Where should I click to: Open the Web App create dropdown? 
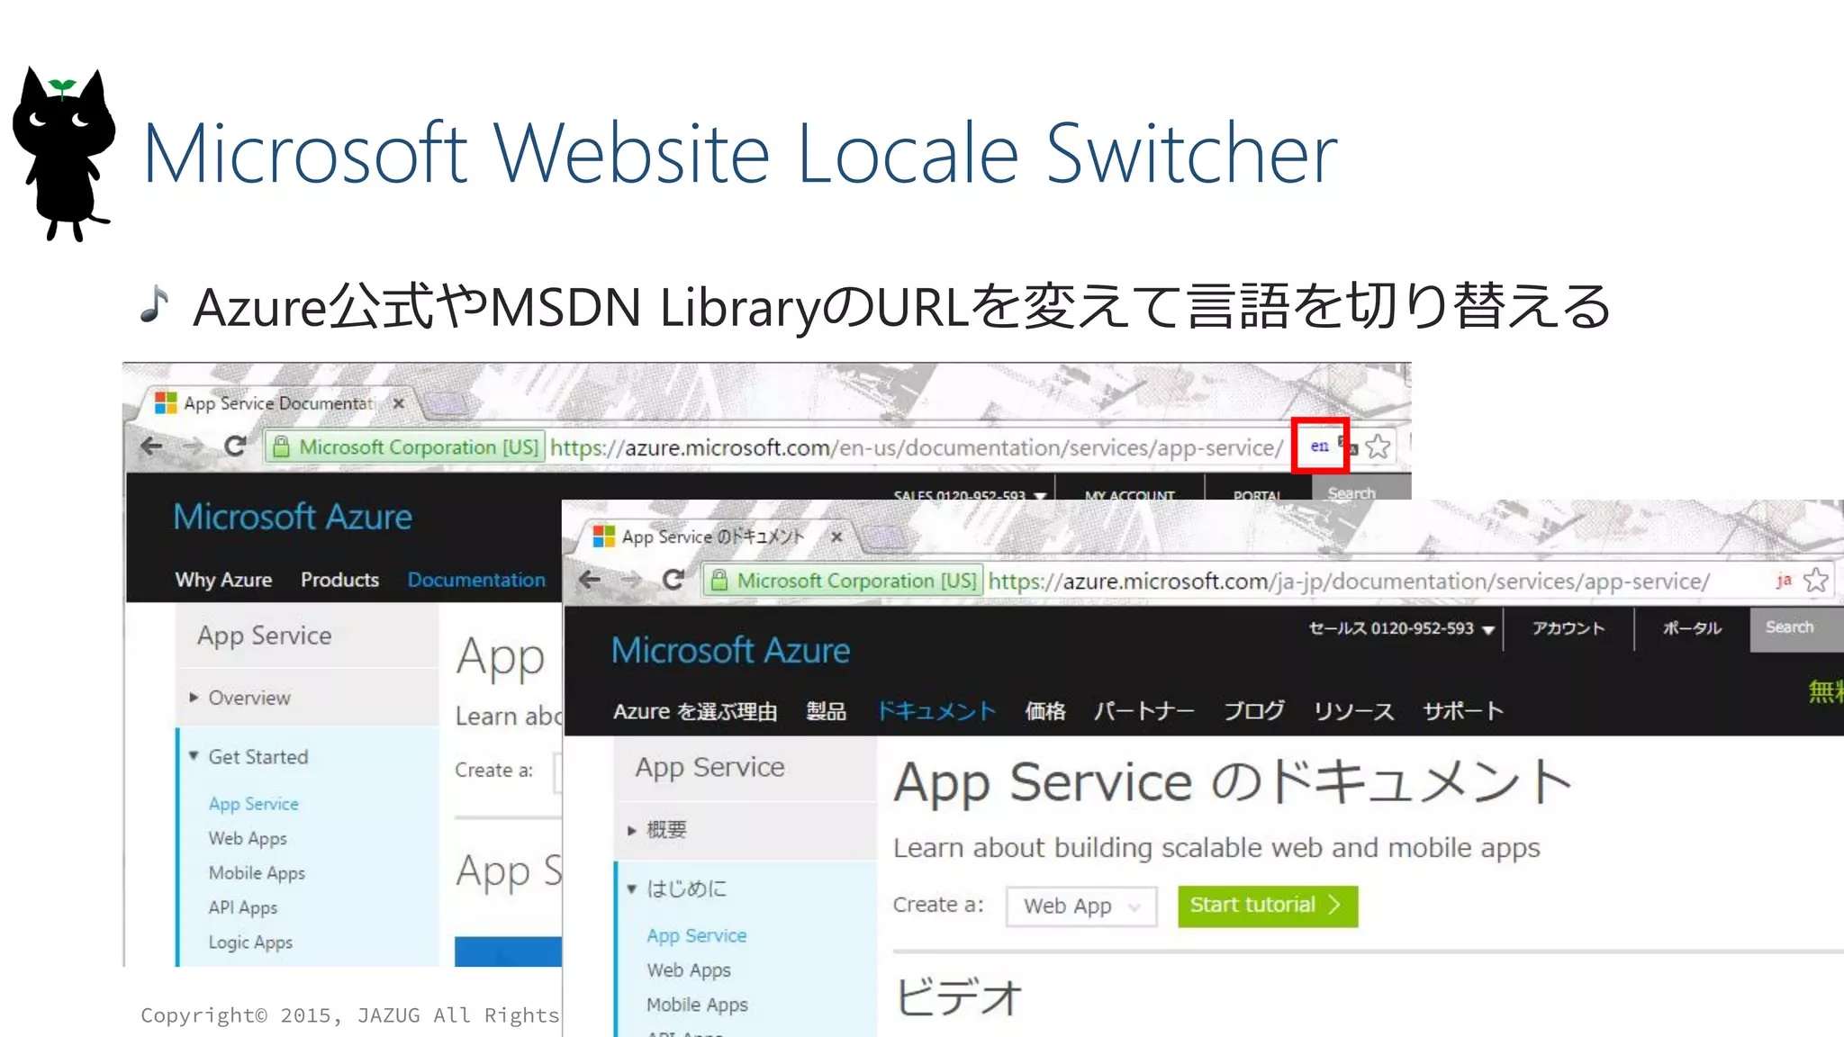(x=1081, y=906)
